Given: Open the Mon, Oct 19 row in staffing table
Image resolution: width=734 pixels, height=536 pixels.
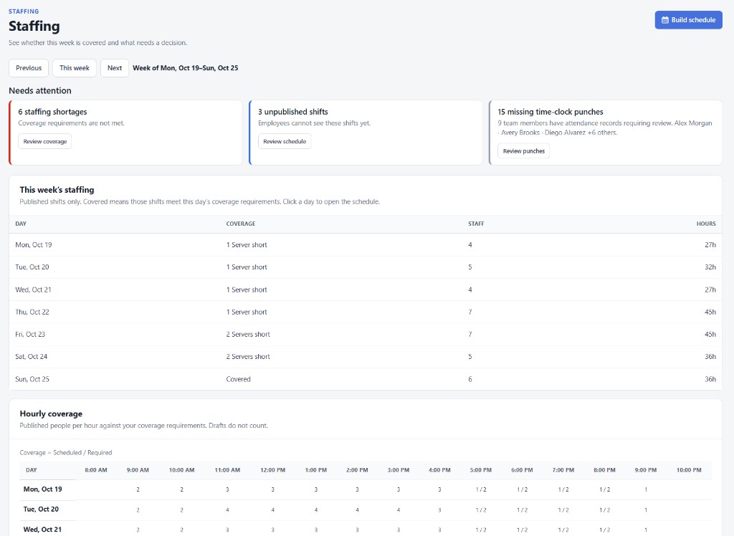Looking at the screenshot, I should click(x=366, y=245).
